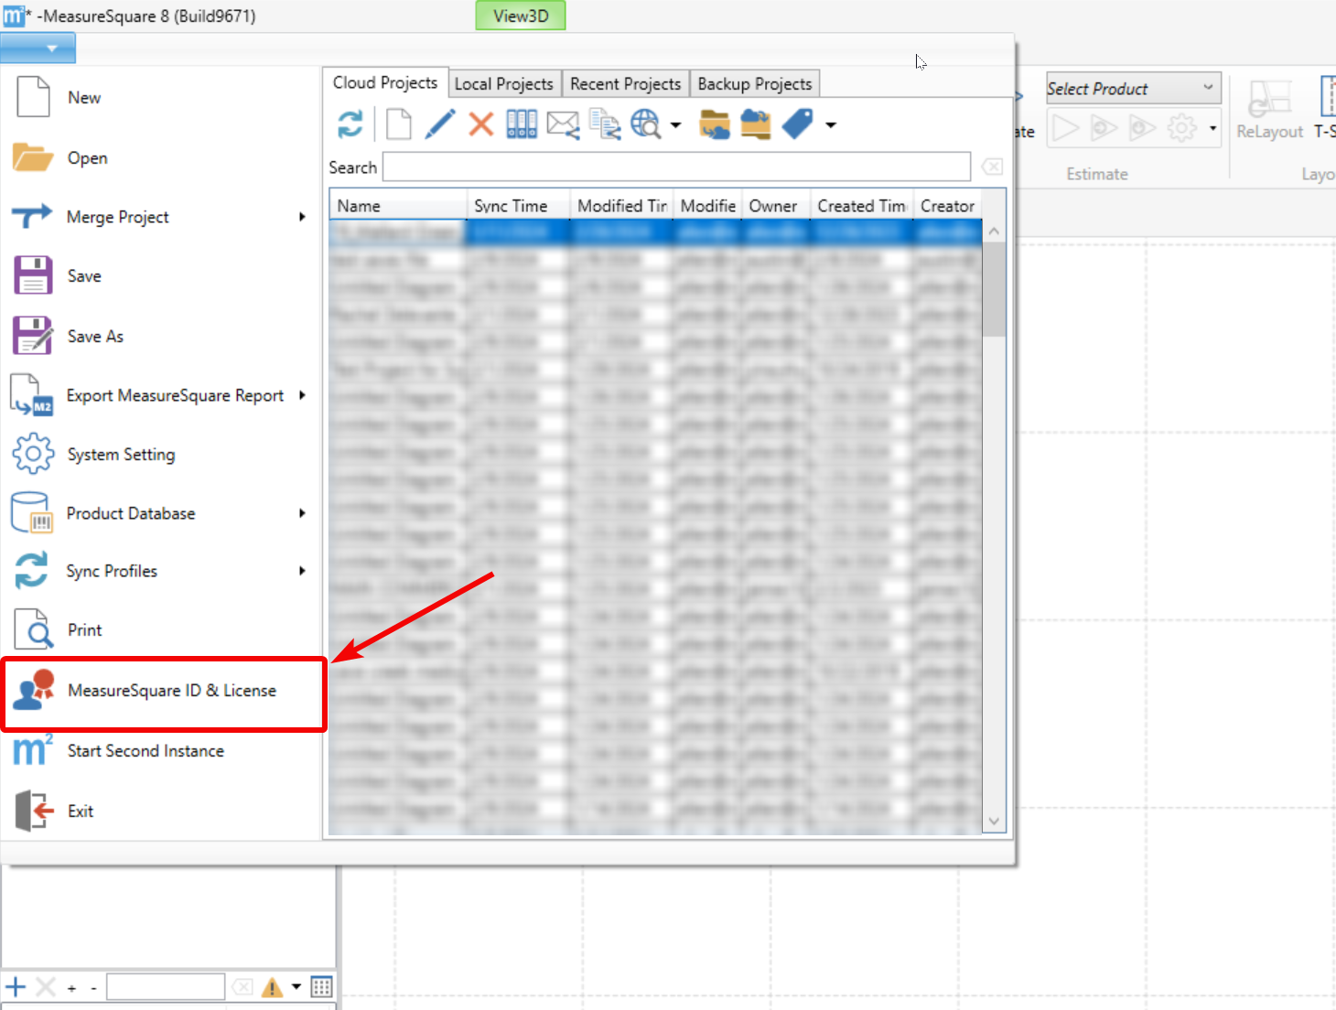1336x1010 pixels.
Task: Click the Creator column header
Action: point(948,206)
